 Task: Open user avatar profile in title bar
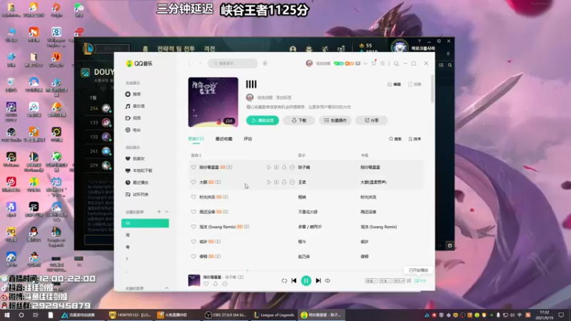click(x=309, y=63)
